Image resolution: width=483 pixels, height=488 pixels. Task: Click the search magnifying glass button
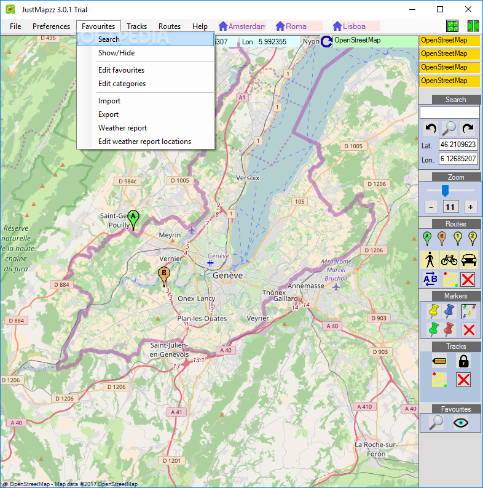coord(449,128)
